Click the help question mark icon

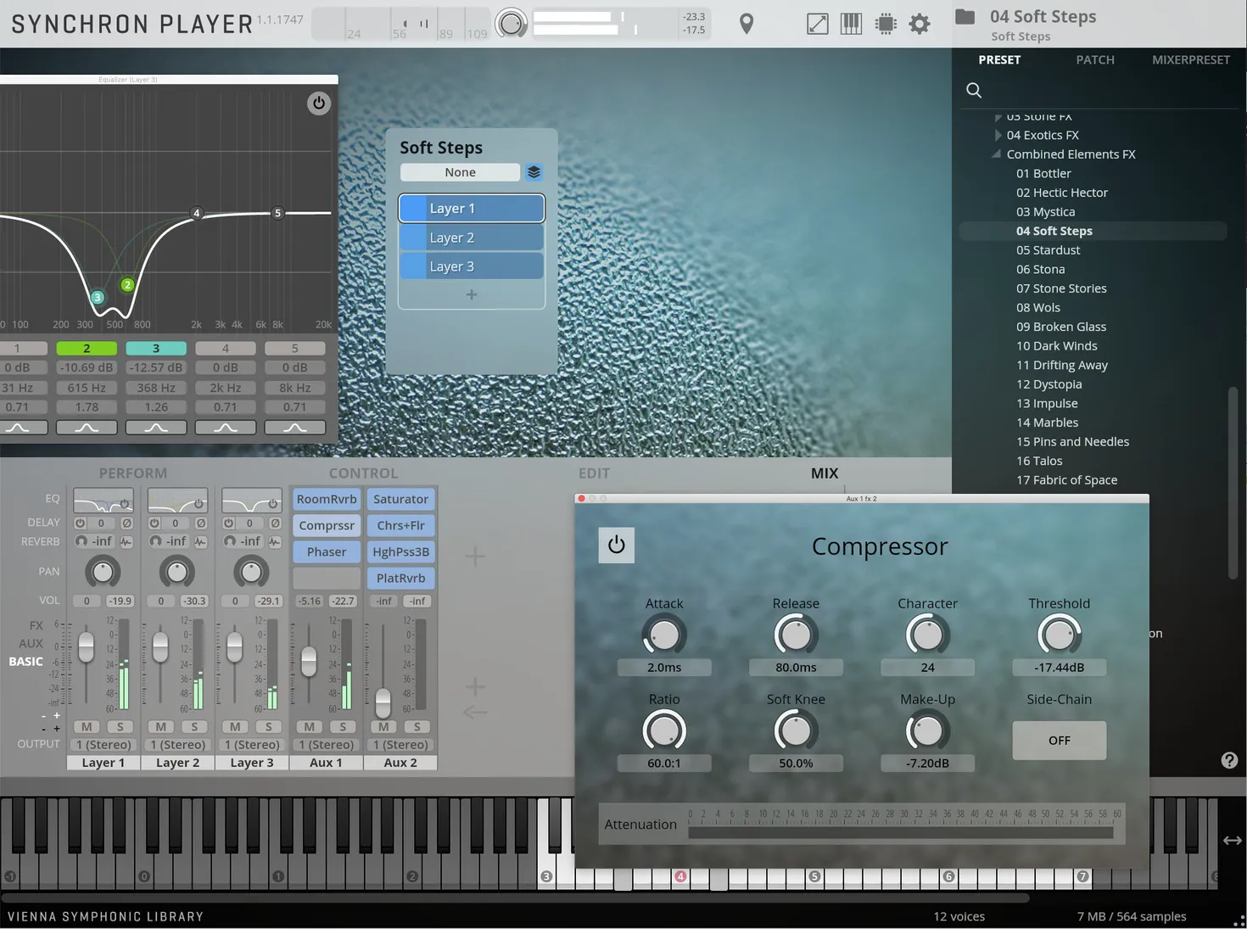tap(1229, 760)
